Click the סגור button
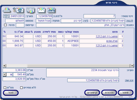Viewport: 137px width, 100px height. tap(11, 93)
